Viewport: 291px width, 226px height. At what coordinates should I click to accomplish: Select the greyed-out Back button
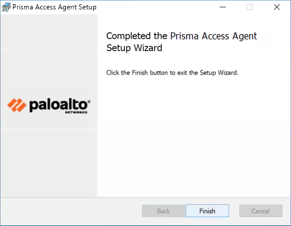point(164,211)
